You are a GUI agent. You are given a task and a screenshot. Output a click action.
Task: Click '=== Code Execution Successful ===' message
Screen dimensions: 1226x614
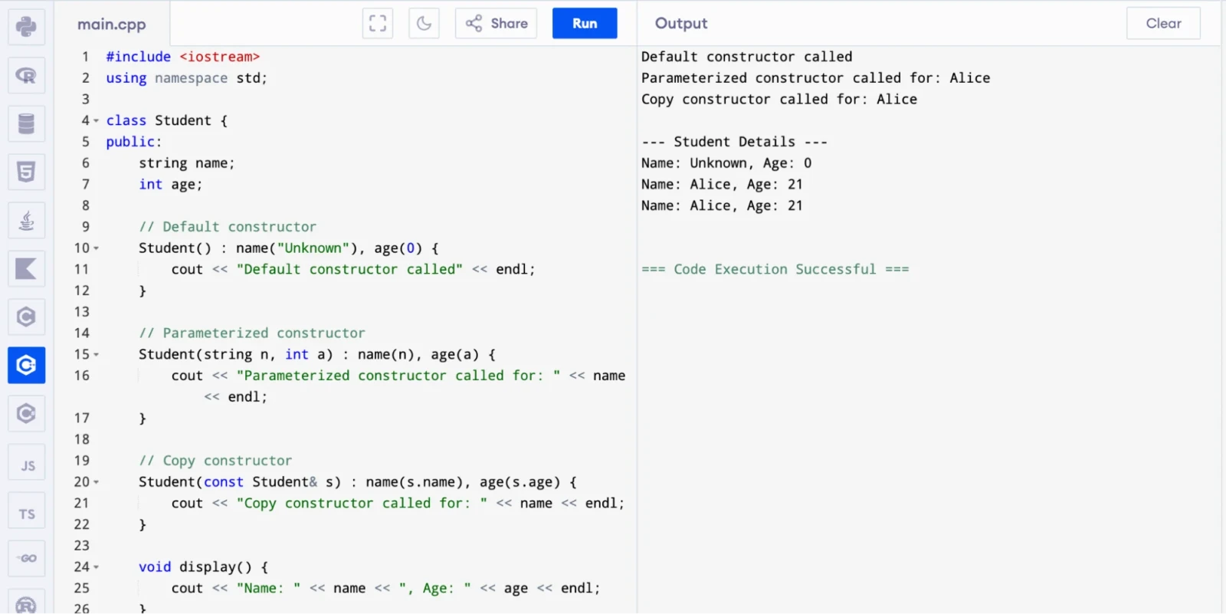point(775,270)
